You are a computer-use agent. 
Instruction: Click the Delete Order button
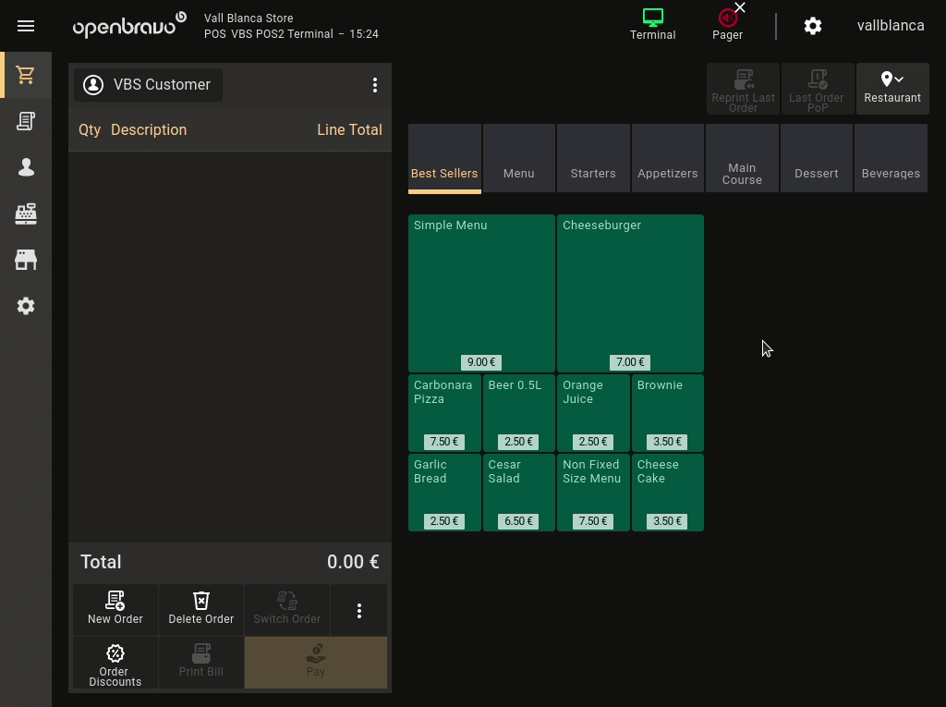(201, 609)
